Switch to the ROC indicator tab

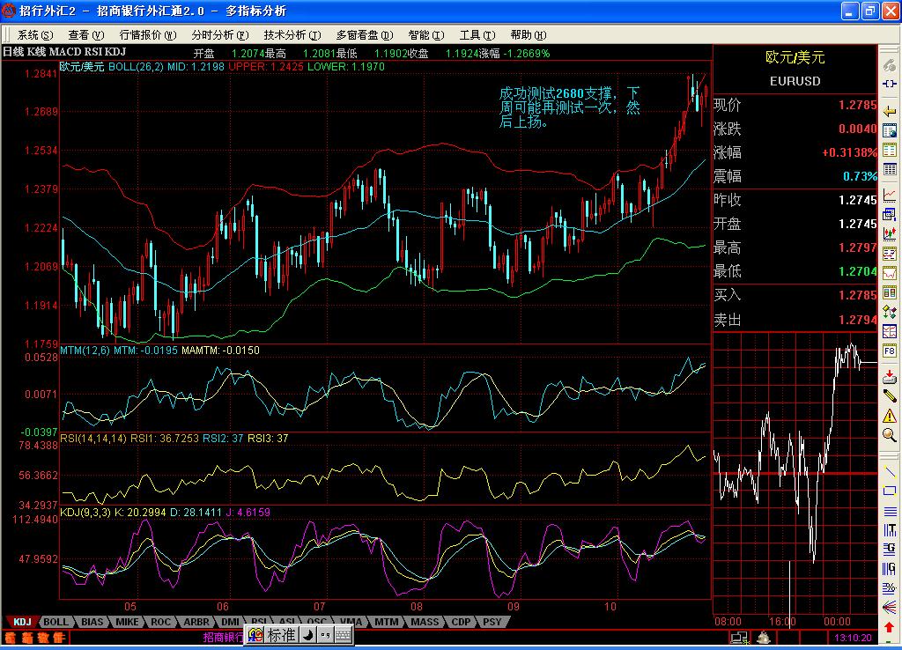(161, 622)
